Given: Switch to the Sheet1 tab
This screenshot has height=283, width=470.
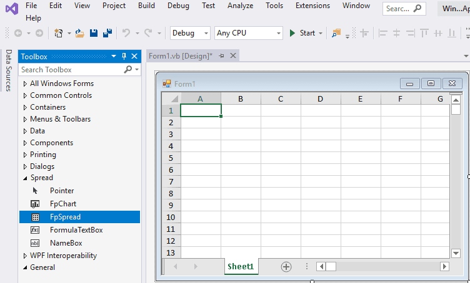Looking at the screenshot, I should pos(241,266).
